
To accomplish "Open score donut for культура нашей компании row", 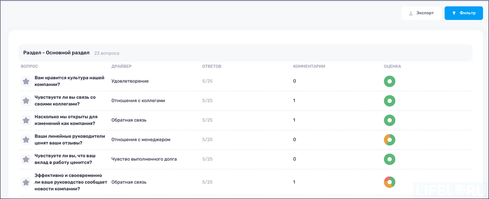I will click(390, 81).
